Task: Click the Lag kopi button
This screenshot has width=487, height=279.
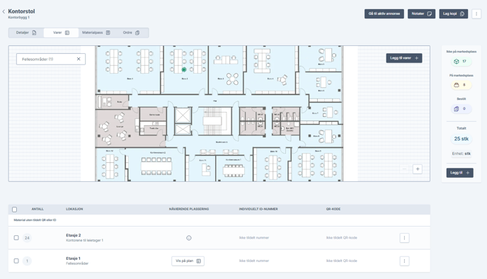Action: click(x=454, y=13)
